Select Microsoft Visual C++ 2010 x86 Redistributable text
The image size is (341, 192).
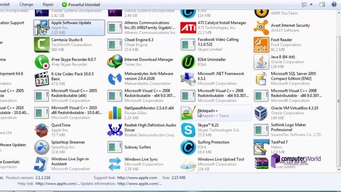[x=77, y=110]
